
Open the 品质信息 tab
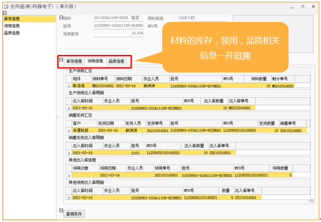click(116, 61)
